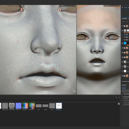This screenshot has width=129, height=129.
Task: Click the mask thumbnail beside second layer
Action: click(x=128, y=30)
